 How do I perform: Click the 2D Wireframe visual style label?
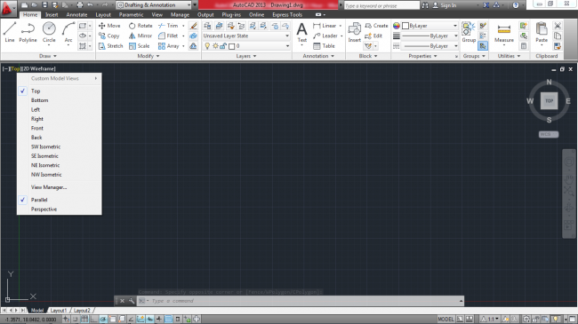[39, 69]
